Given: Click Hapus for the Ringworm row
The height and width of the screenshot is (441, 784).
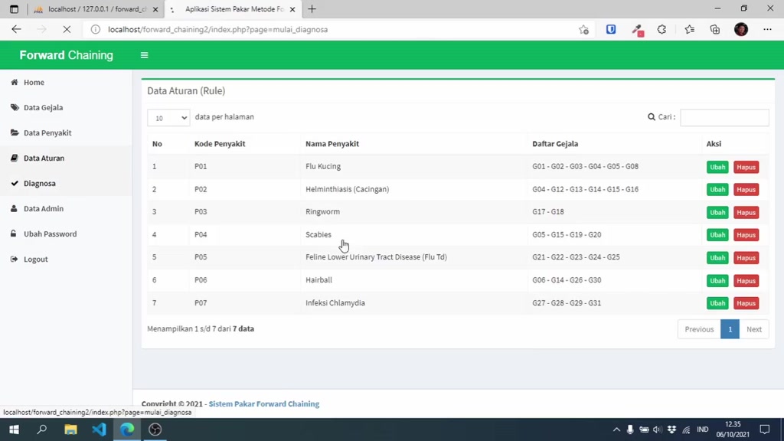Looking at the screenshot, I should point(746,212).
